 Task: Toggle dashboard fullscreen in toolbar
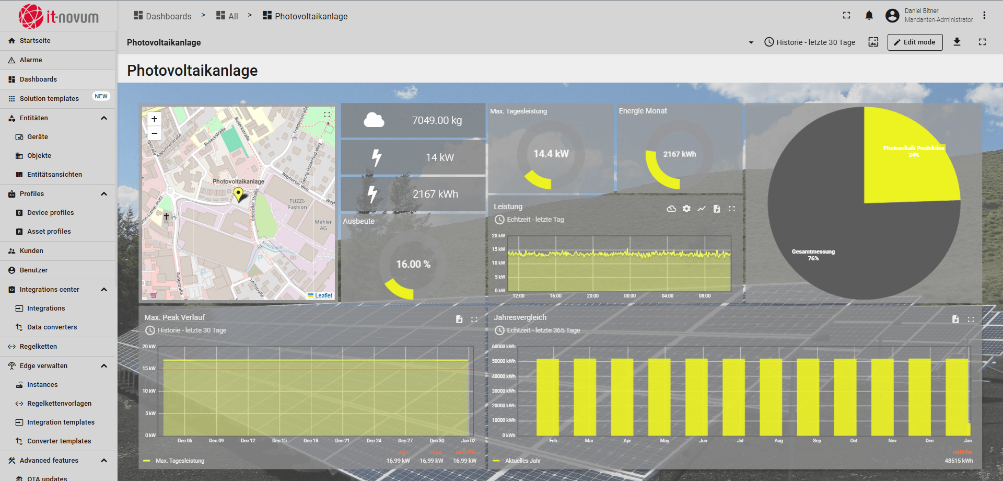pos(982,42)
